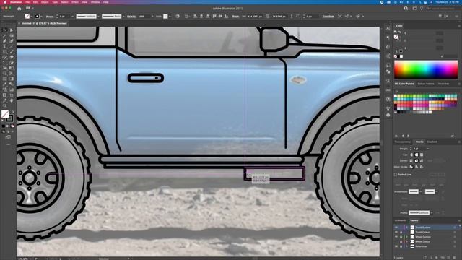The height and width of the screenshot is (260, 462).
Task: Open the Window menu
Action: point(95,2)
